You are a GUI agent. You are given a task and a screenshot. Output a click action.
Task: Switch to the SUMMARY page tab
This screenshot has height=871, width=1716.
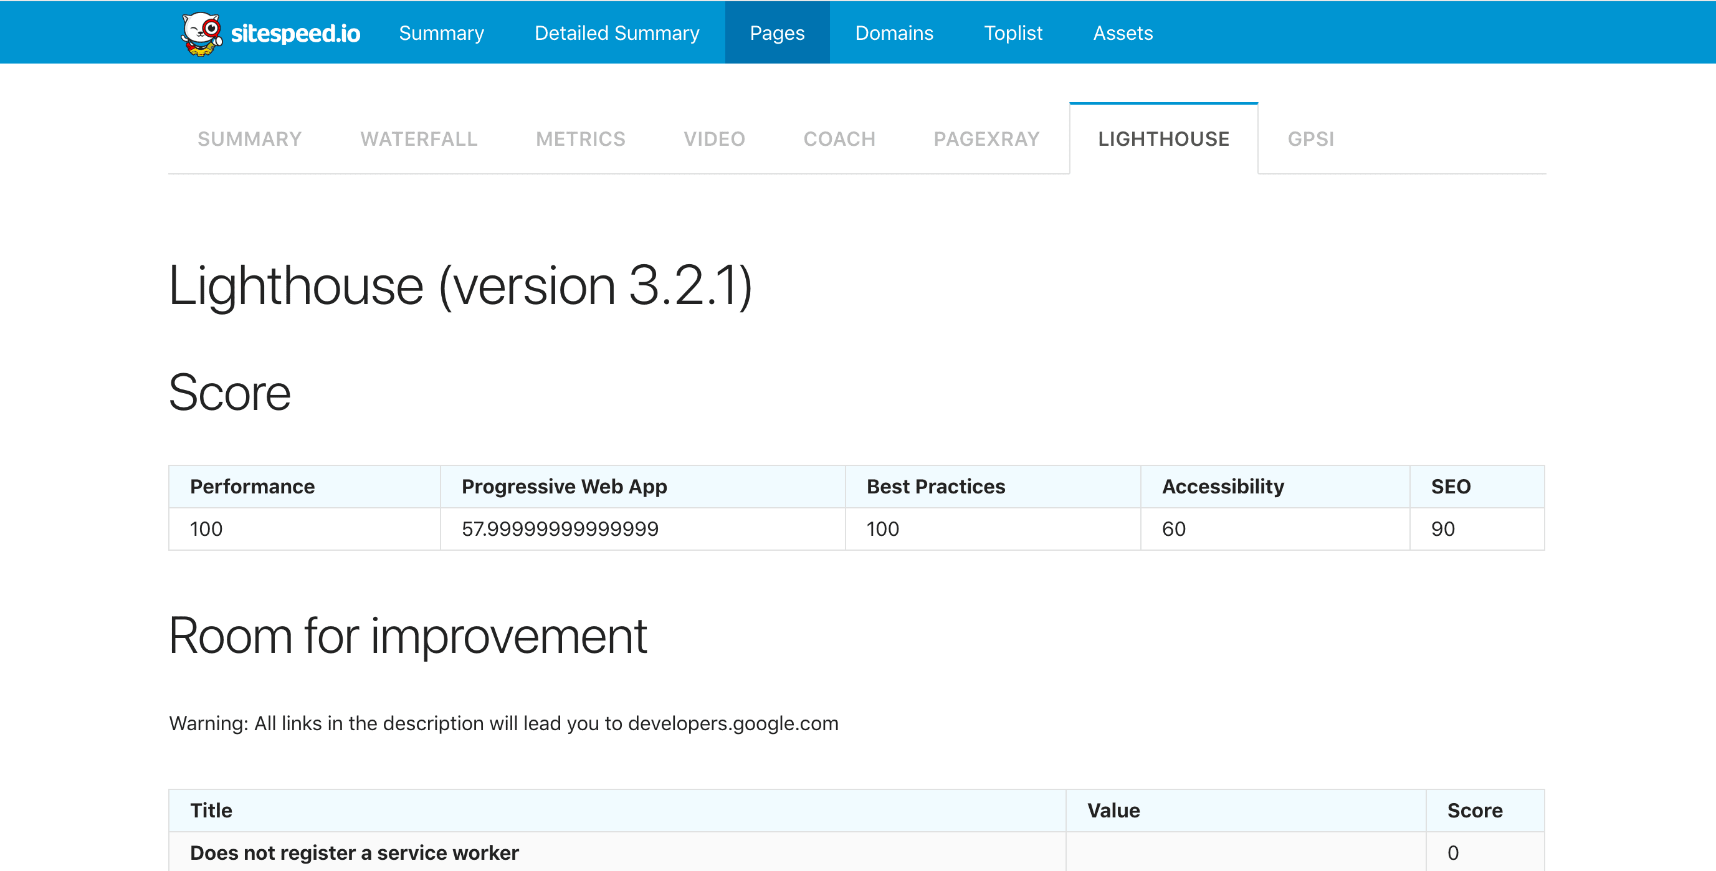[249, 138]
